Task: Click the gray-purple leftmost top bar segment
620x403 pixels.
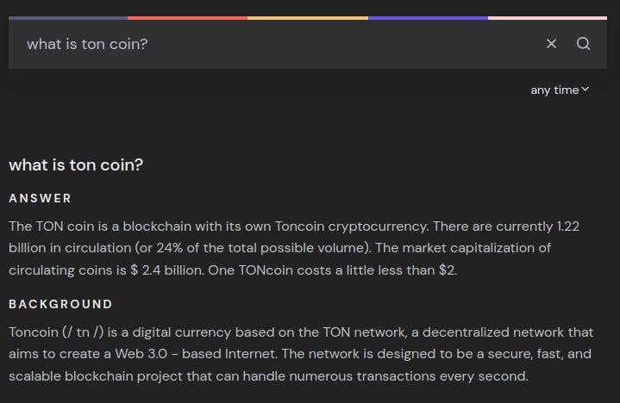Action: click(x=67, y=17)
